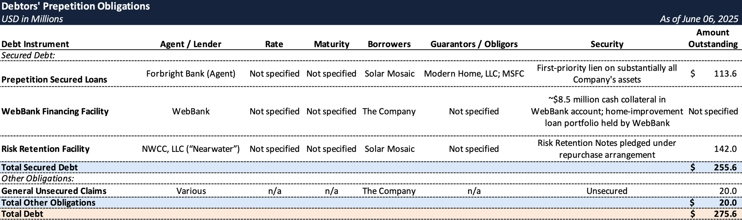The height and width of the screenshot is (220, 742).
Task: Select the NWCC, LLC ("Nearwater") cell
Action: click(191, 149)
